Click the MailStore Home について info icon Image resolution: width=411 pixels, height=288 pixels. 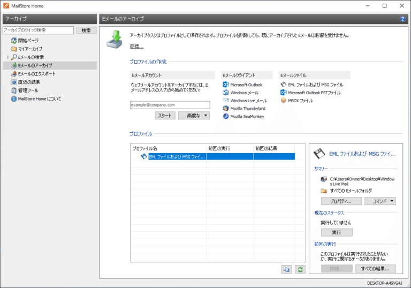14,99
